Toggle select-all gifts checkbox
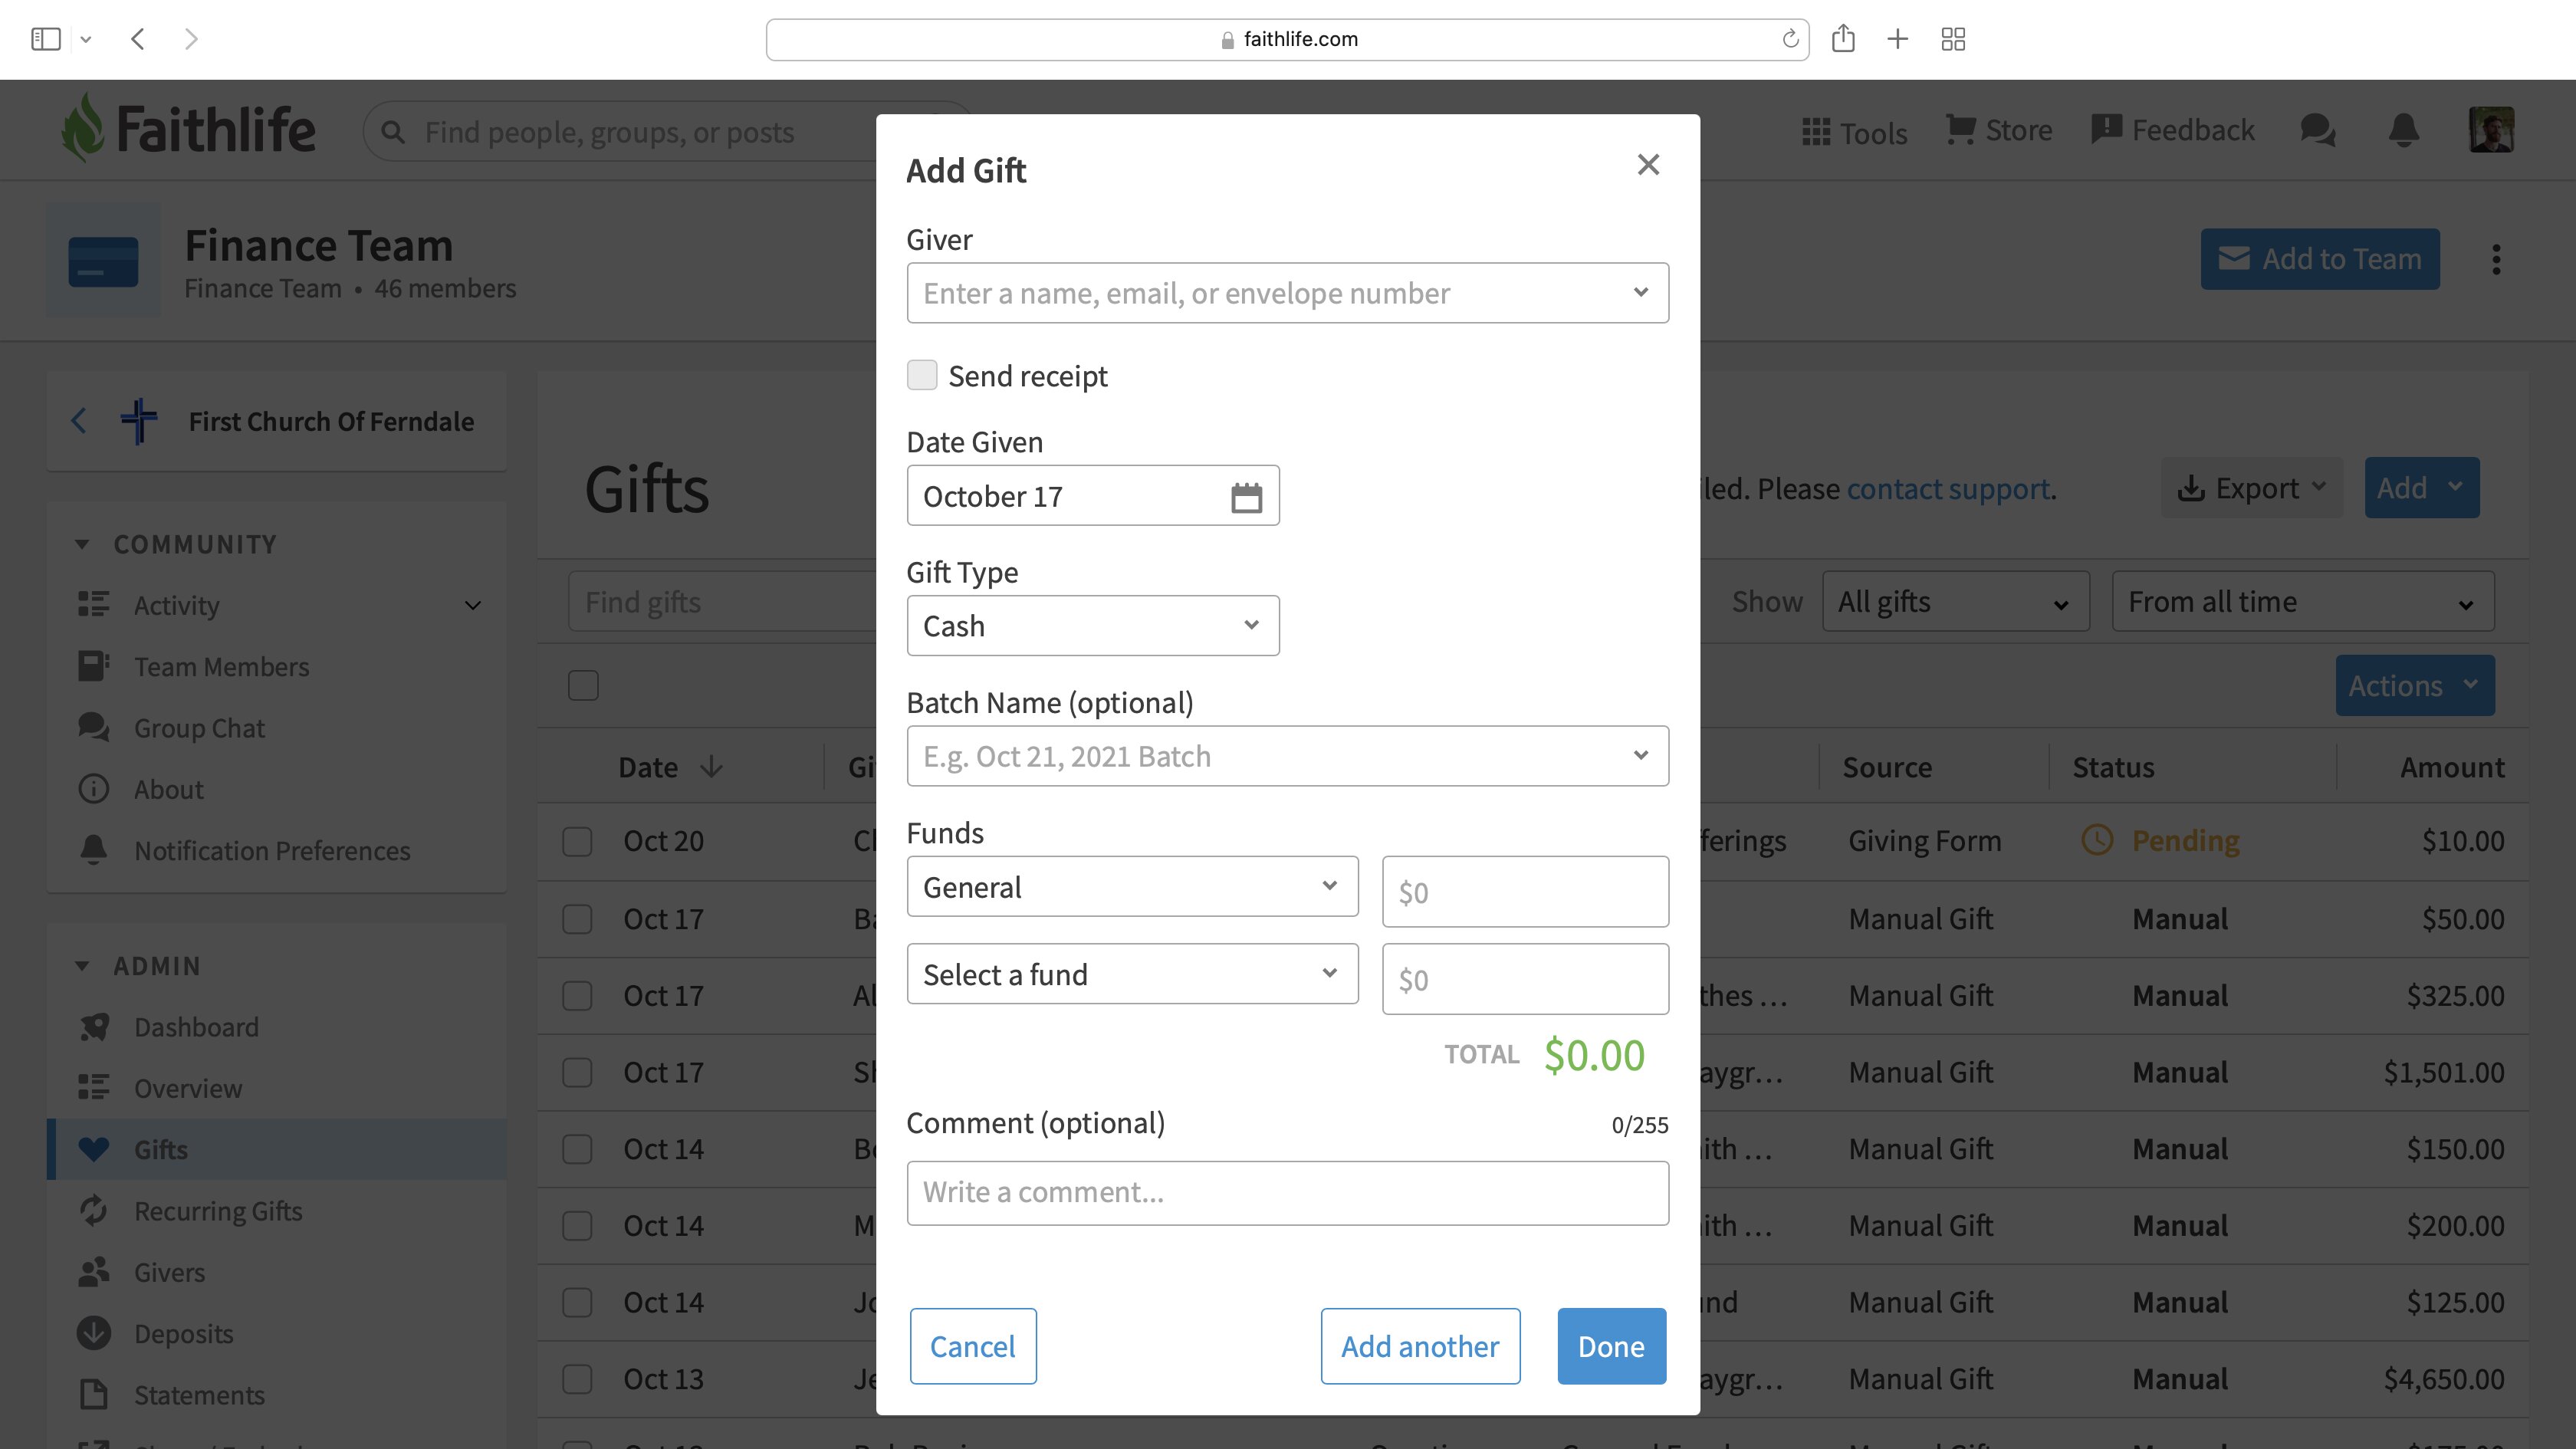 (583, 685)
